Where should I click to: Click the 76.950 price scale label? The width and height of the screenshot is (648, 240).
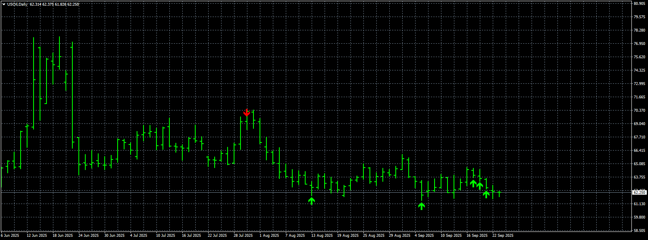[639, 43]
